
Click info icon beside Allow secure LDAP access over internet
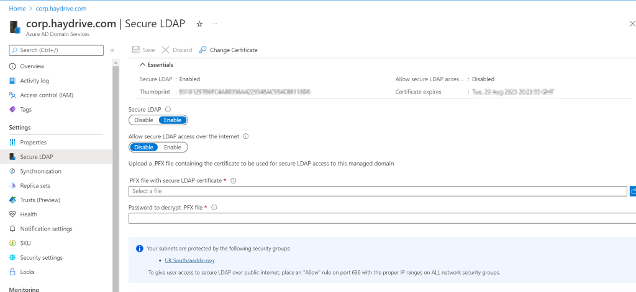tap(245, 136)
